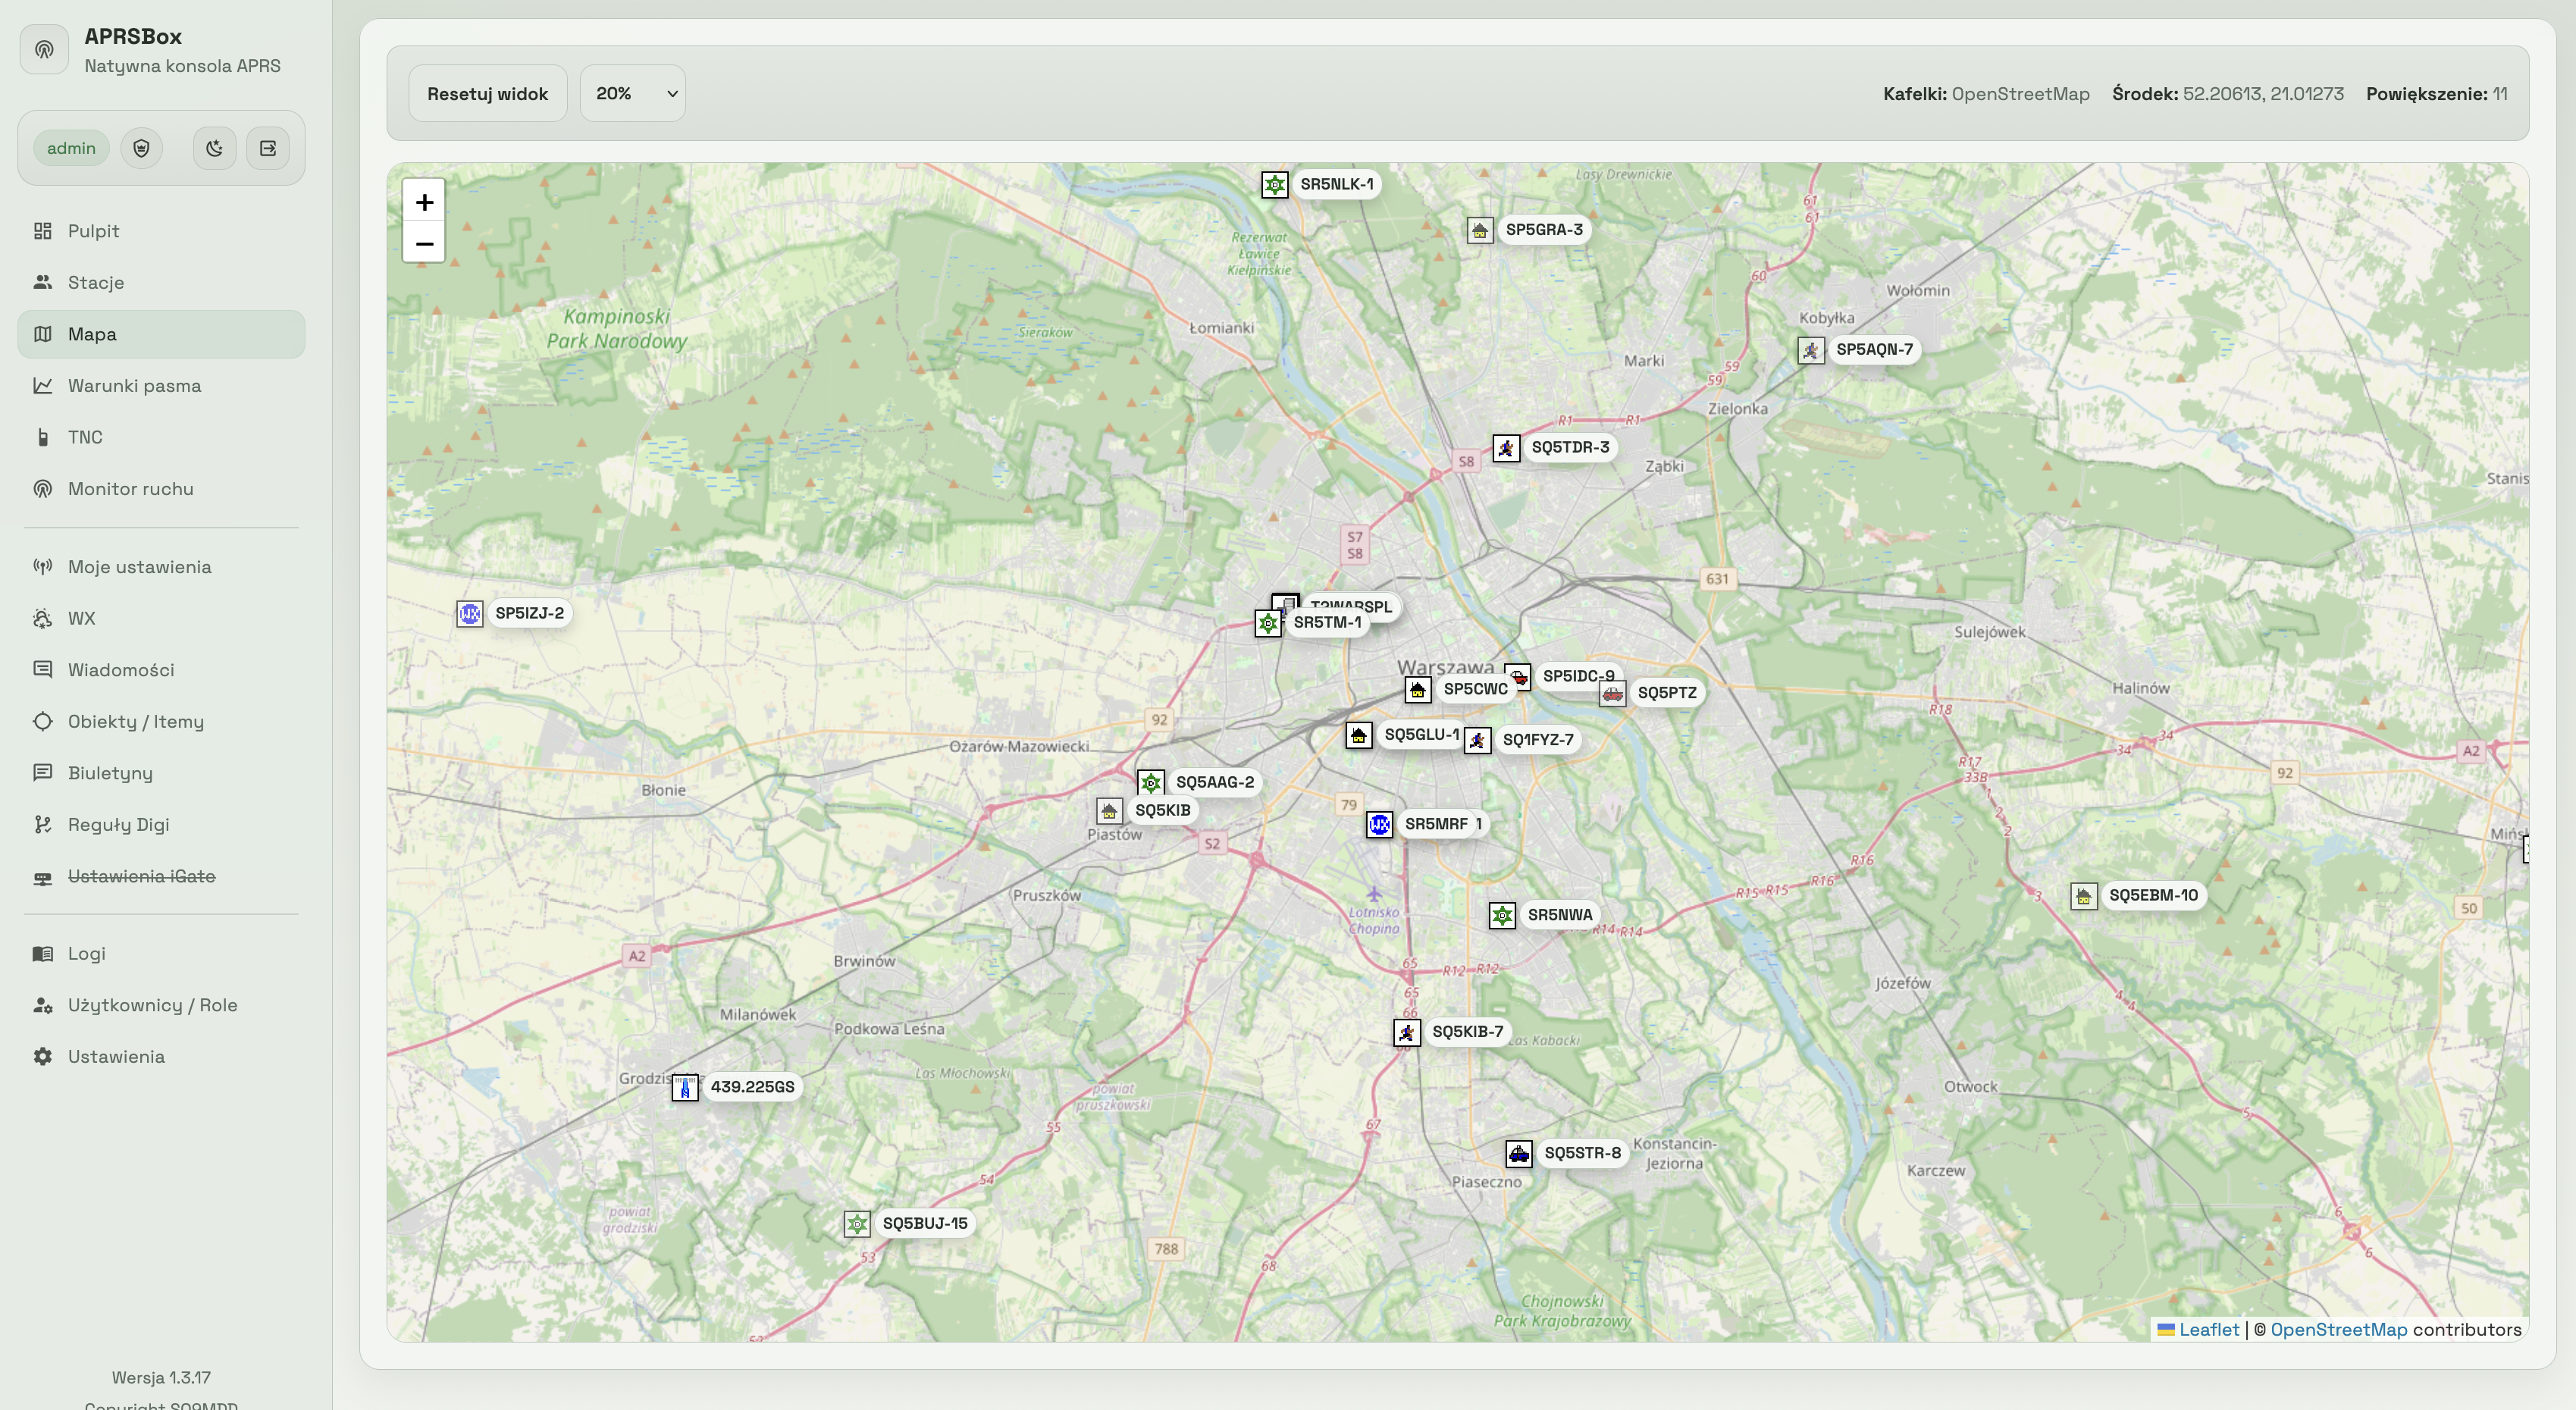The height and width of the screenshot is (1410, 2576).
Task: Open the TNC section
Action: coord(85,437)
